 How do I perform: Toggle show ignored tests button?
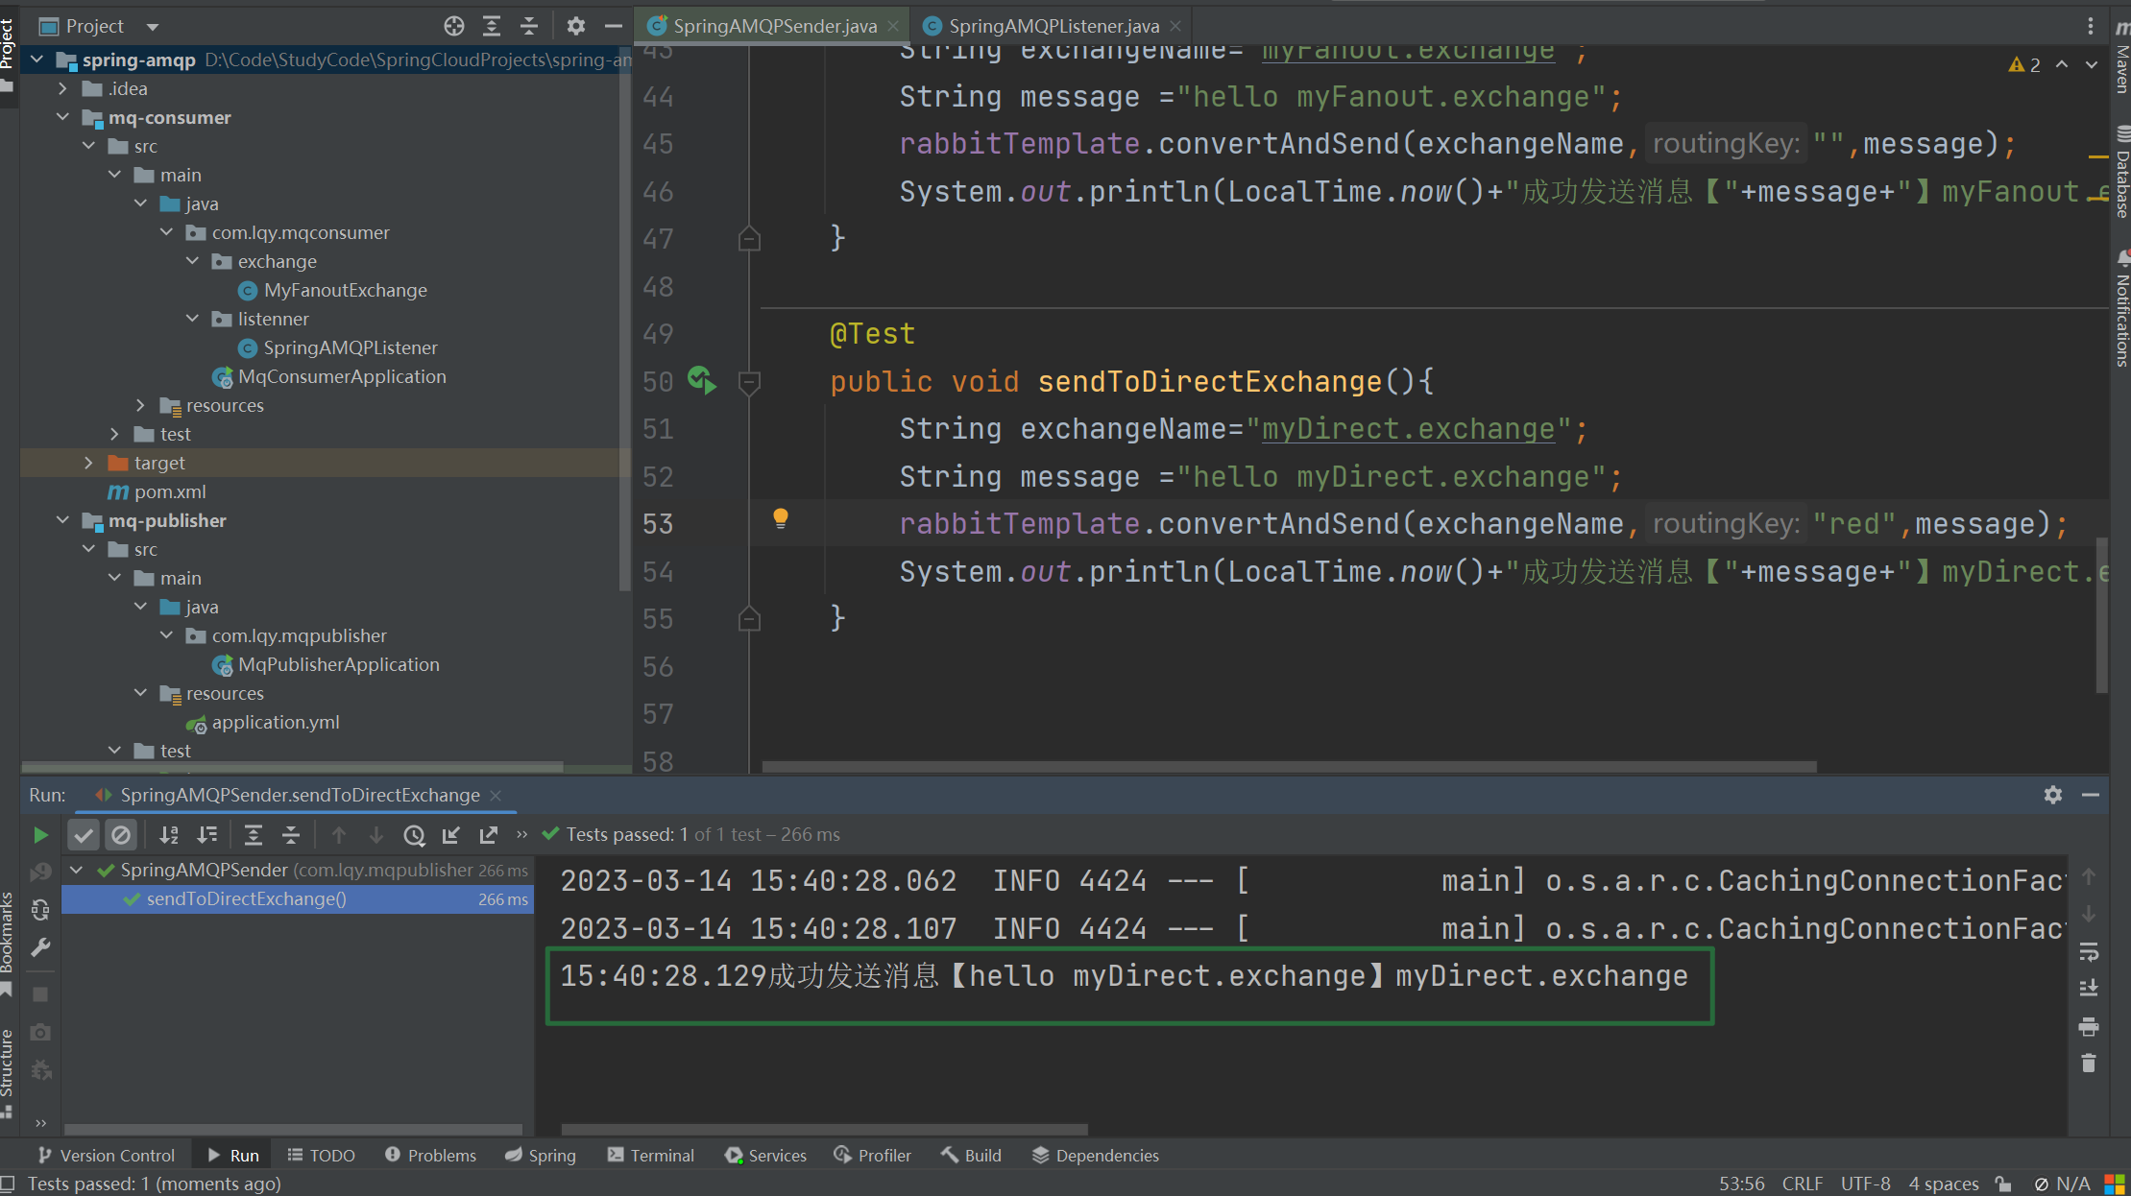tap(121, 835)
